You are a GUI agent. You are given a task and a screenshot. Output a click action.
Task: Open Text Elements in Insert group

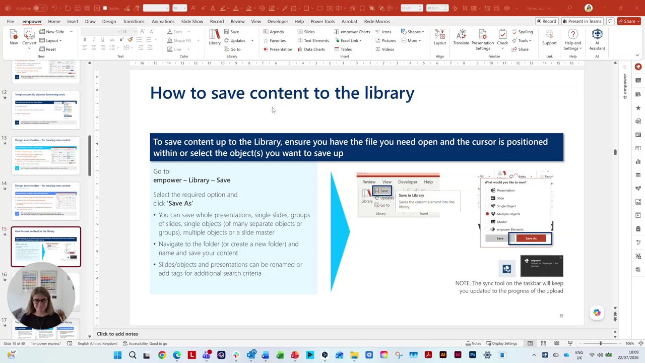[x=312, y=40]
